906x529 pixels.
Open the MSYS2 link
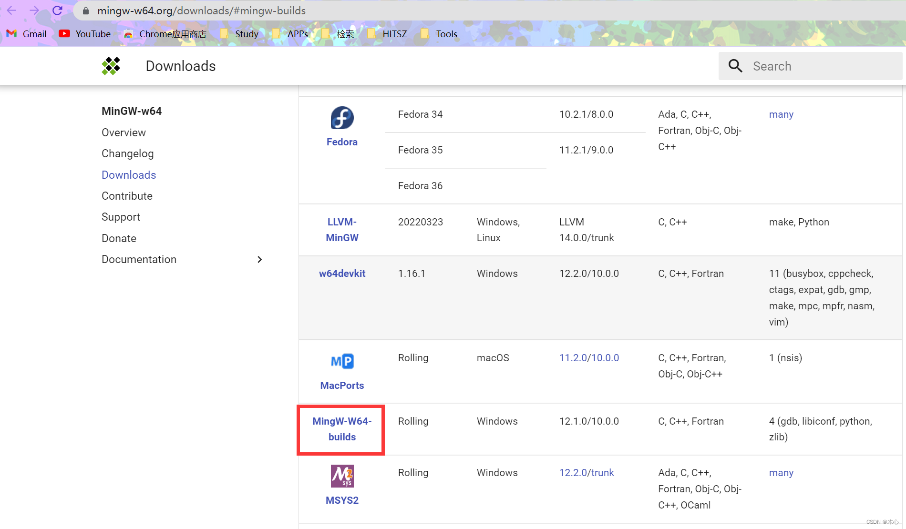pos(342,500)
